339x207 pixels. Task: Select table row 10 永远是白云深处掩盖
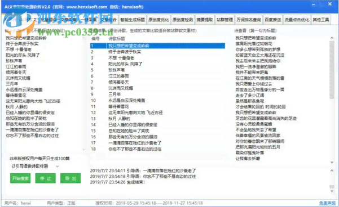point(157,101)
